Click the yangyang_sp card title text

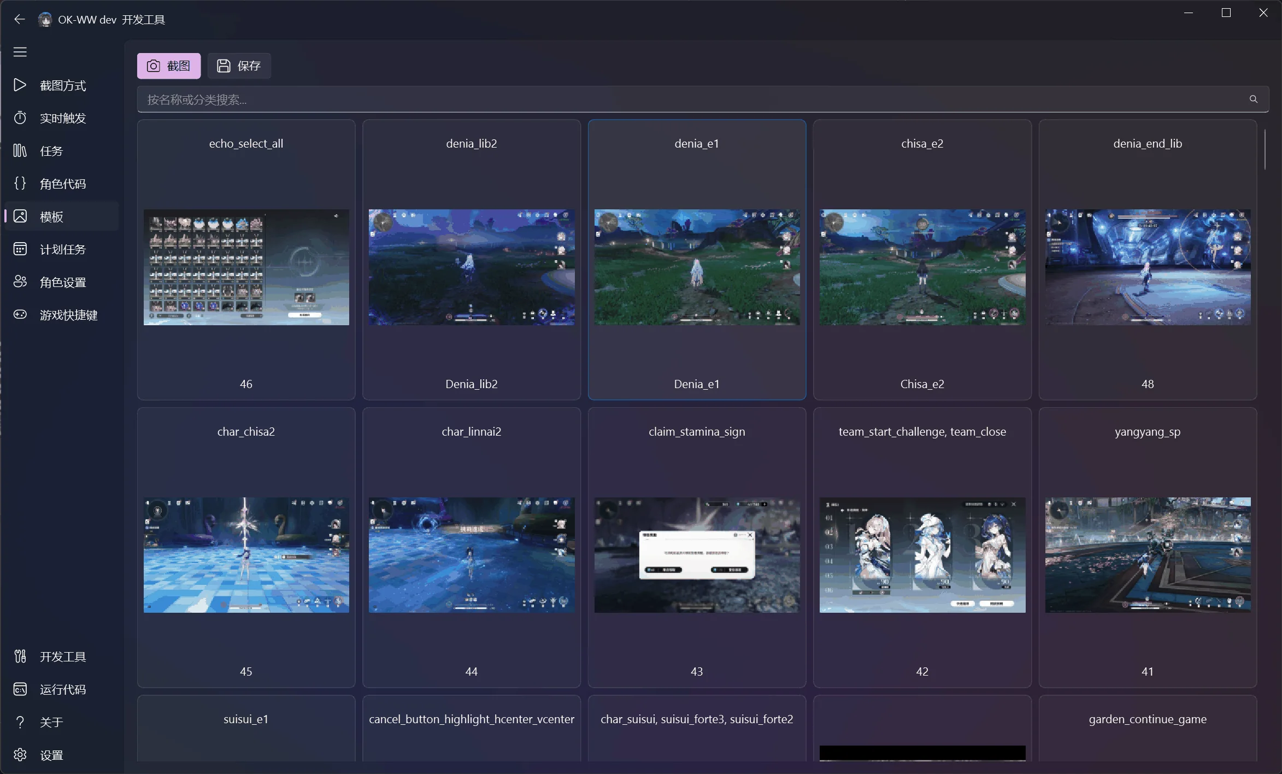click(x=1148, y=432)
